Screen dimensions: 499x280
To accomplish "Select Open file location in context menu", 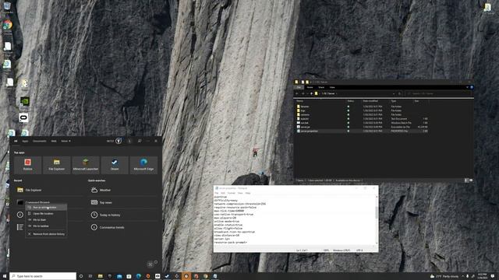I will click(x=46, y=214).
